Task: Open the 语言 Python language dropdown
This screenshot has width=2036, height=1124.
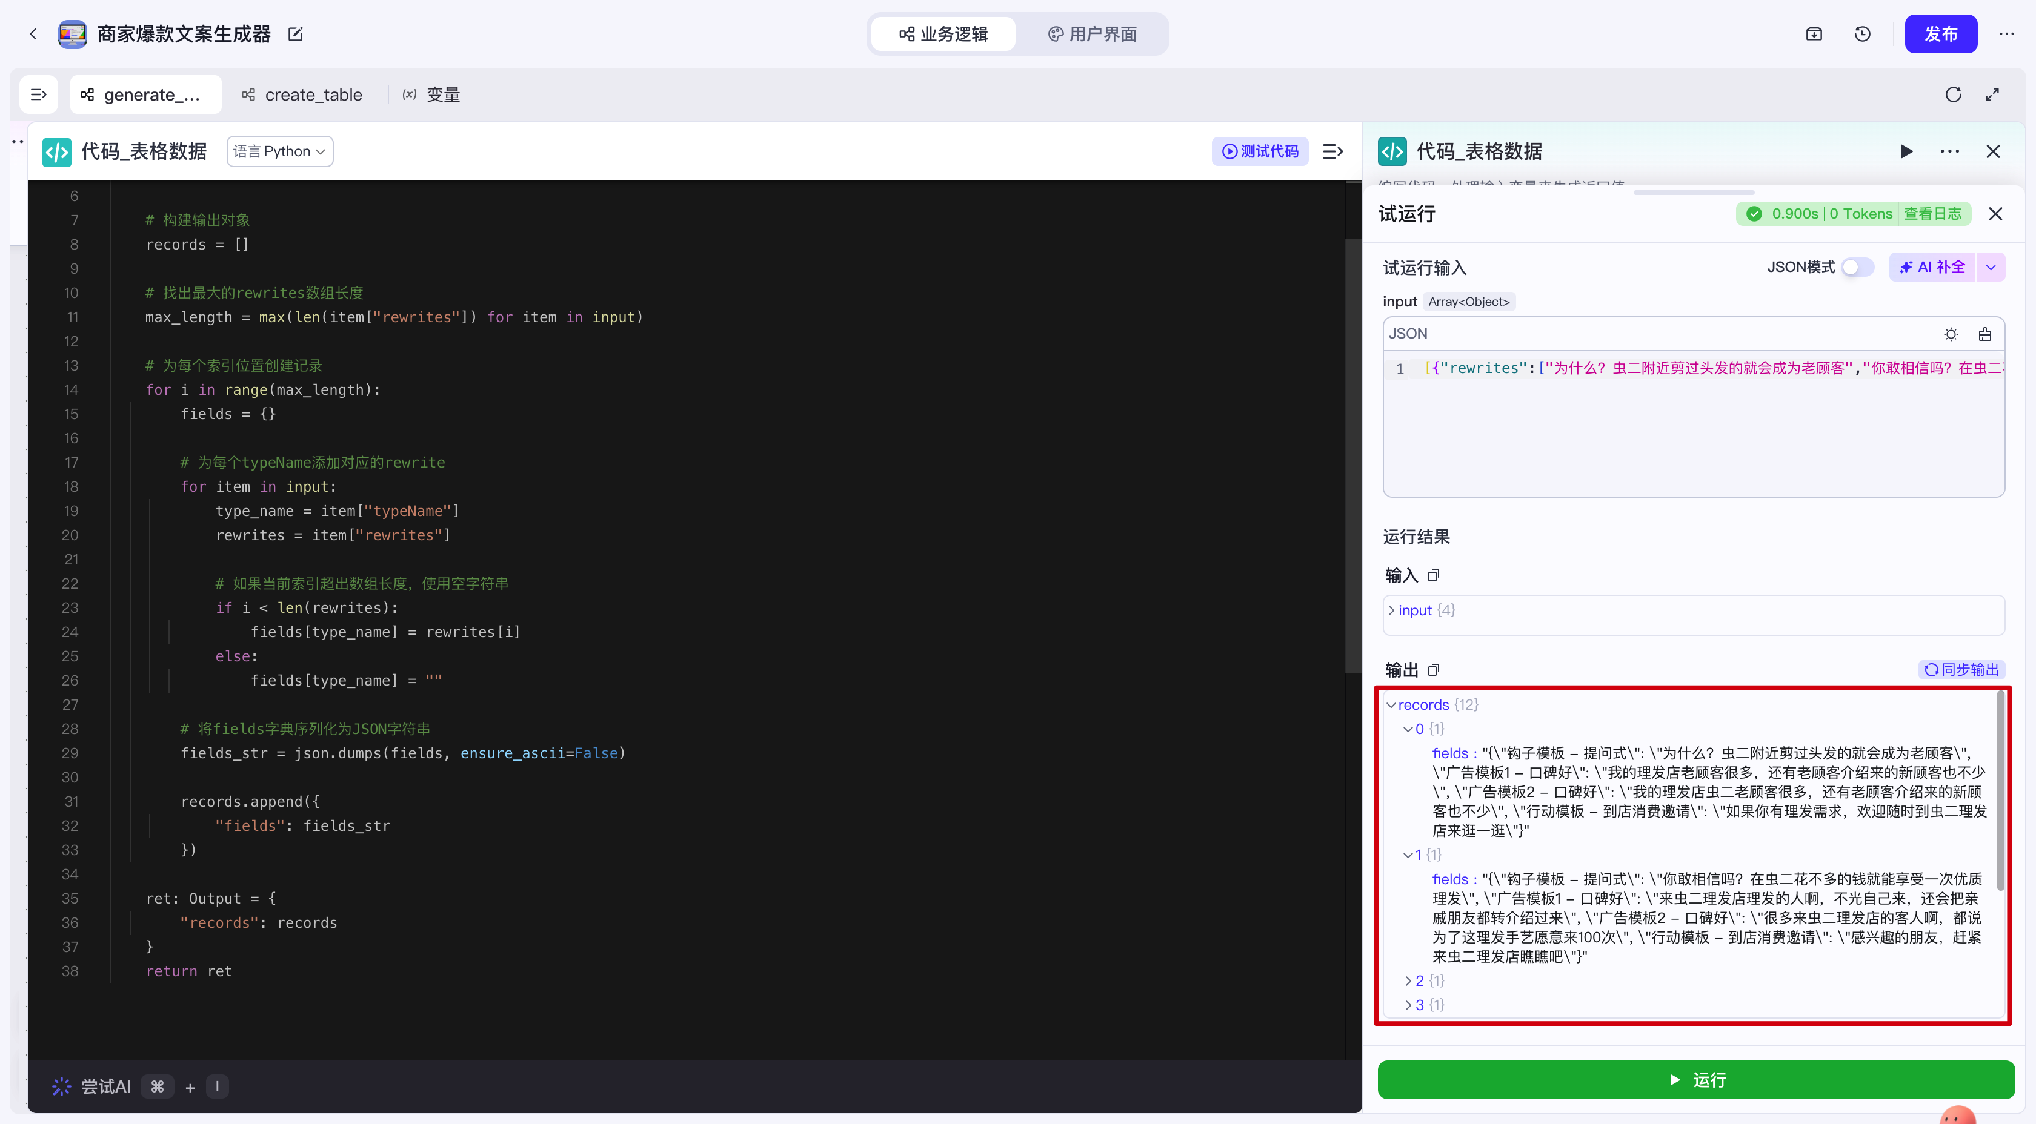Action: [x=280, y=151]
